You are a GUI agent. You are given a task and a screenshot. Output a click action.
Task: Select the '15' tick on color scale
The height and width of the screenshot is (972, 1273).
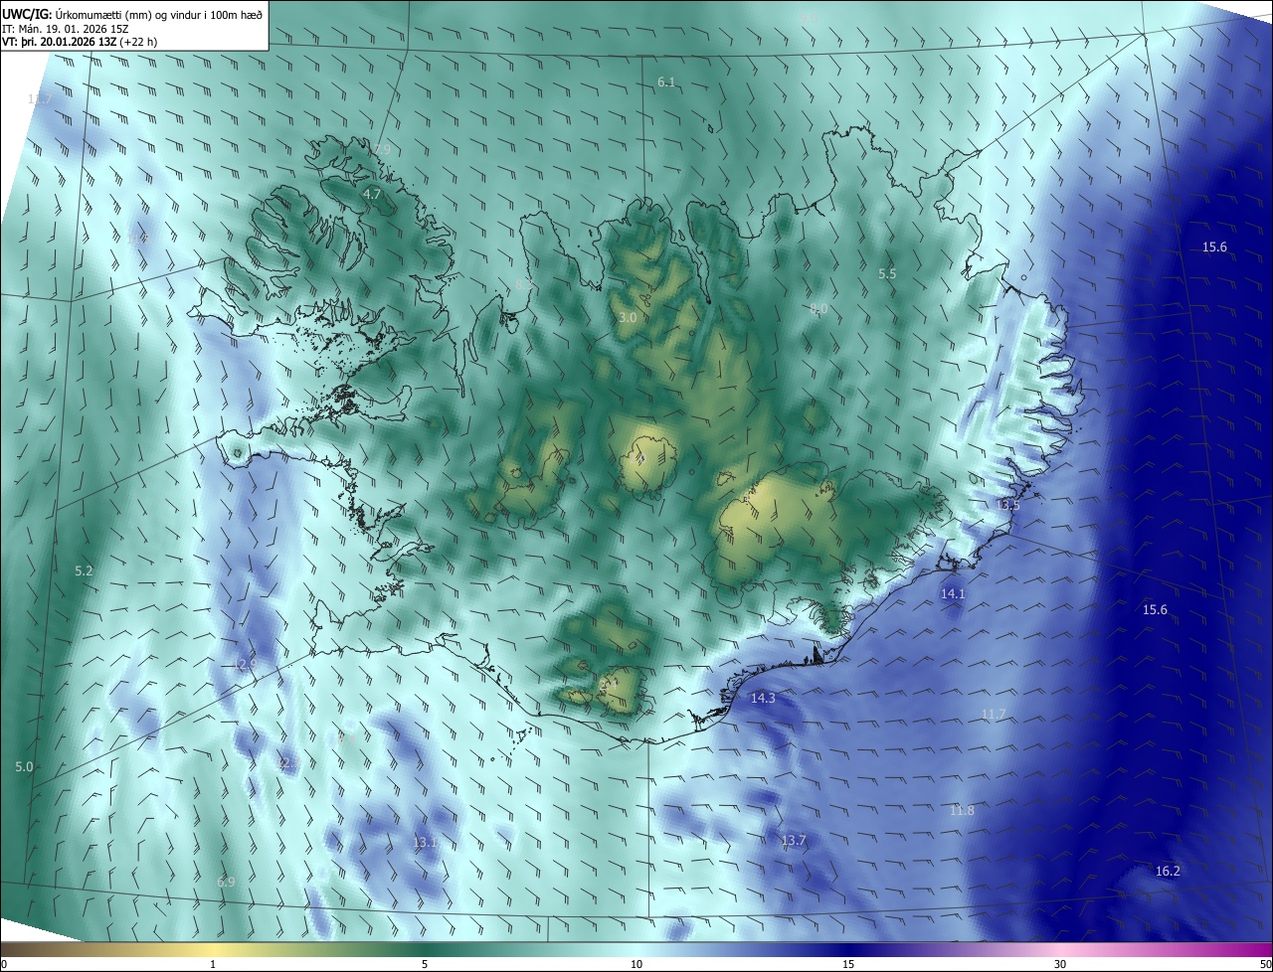848,965
